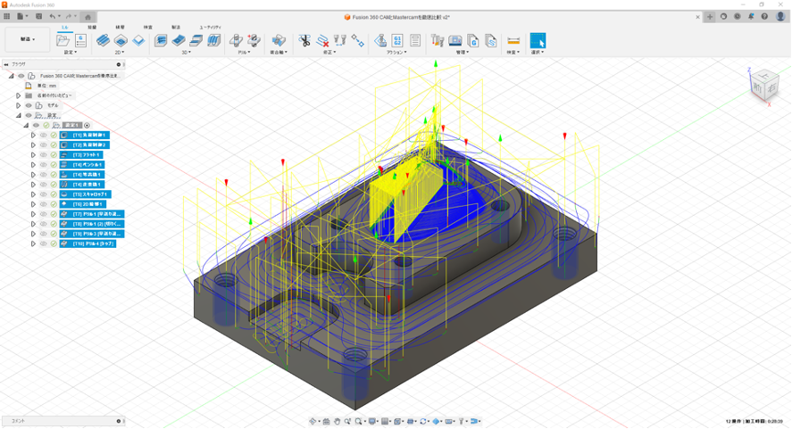
Task: Collapse the browser panel header arrows
Action: pyautogui.click(x=6, y=64)
